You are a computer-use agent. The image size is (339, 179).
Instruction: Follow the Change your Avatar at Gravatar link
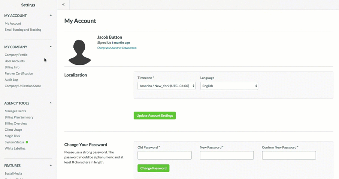click(117, 48)
